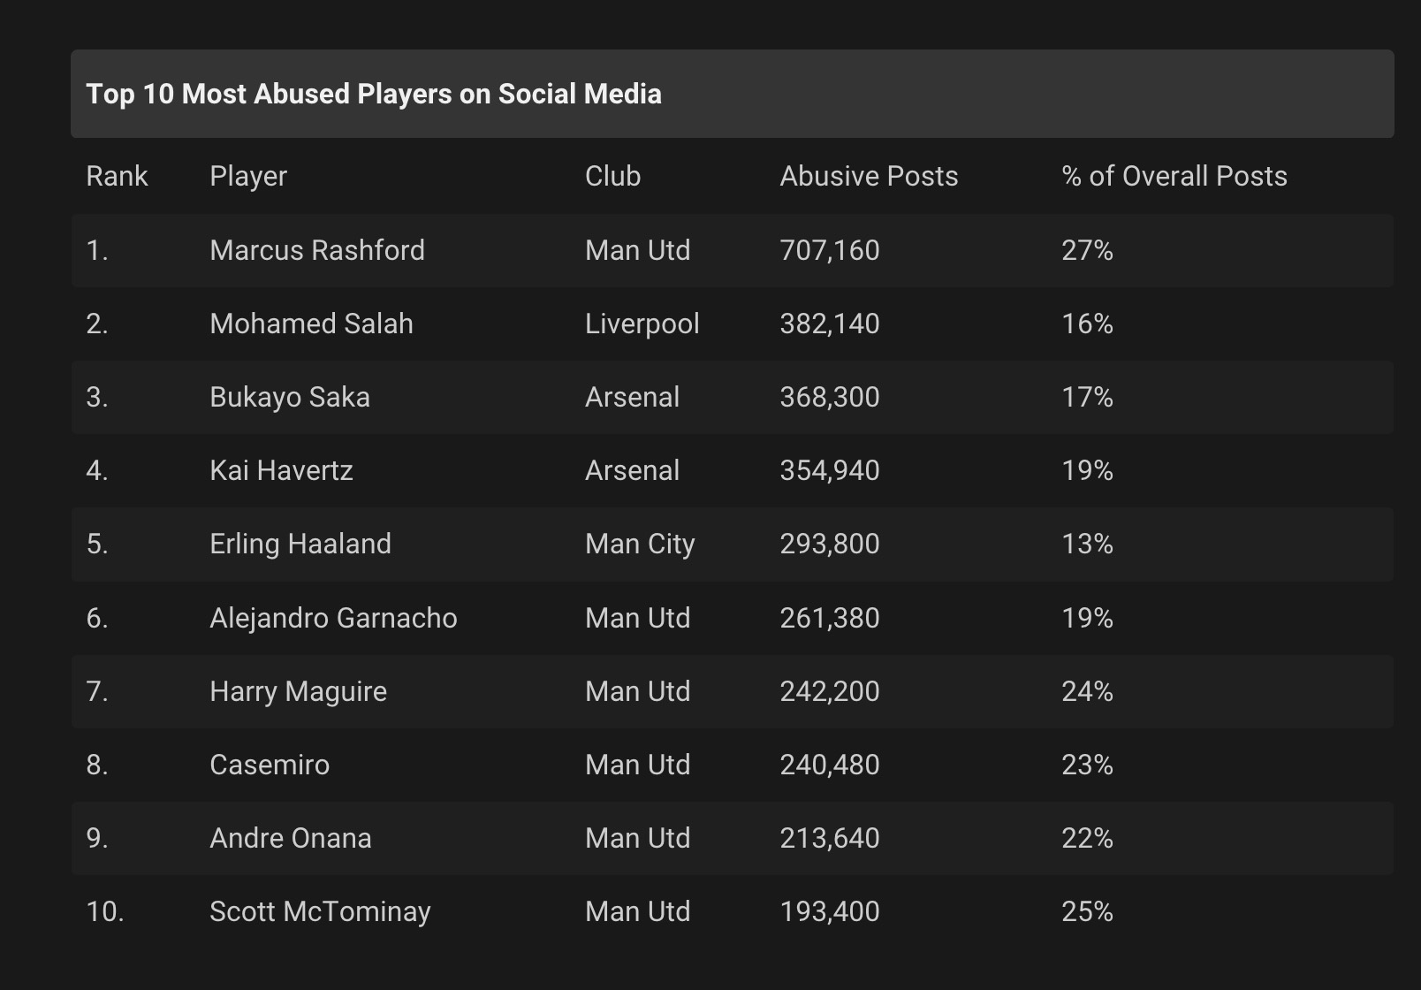Click the % of Overall Posts header
The image size is (1421, 990).
click(1174, 176)
